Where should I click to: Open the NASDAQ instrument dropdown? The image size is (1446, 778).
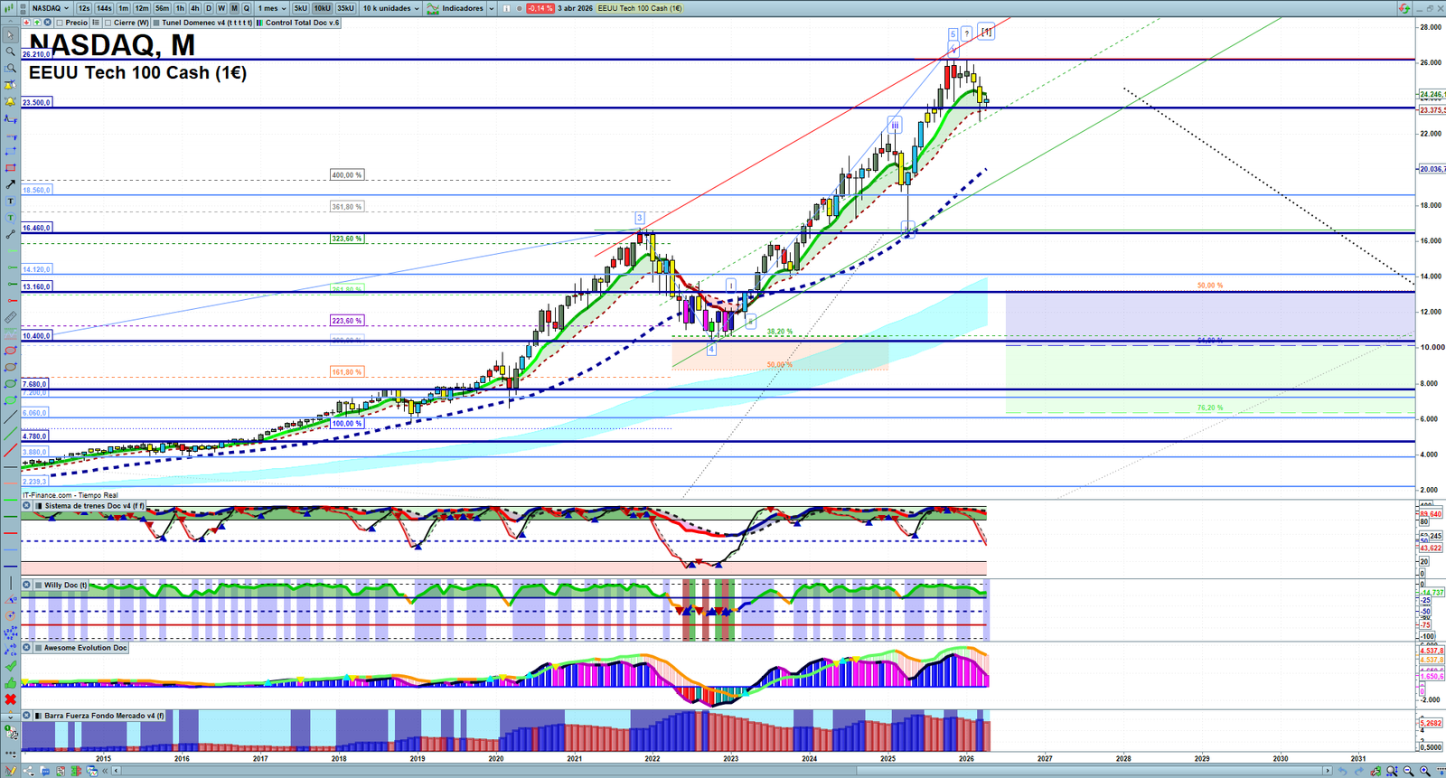point(50,8)
